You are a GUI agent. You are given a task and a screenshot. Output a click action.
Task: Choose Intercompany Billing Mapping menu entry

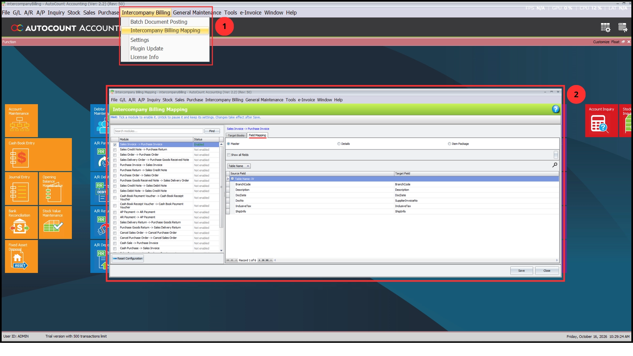pos(165,30)
